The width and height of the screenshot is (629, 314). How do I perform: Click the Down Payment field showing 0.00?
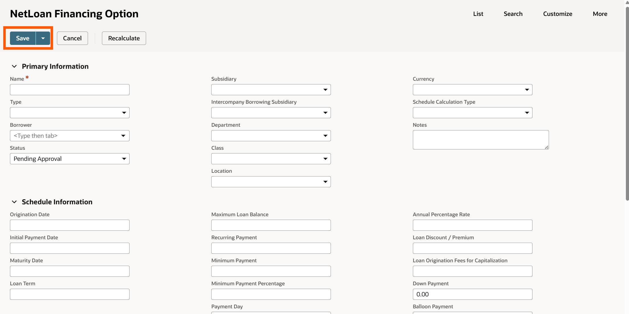click(472, 294)
